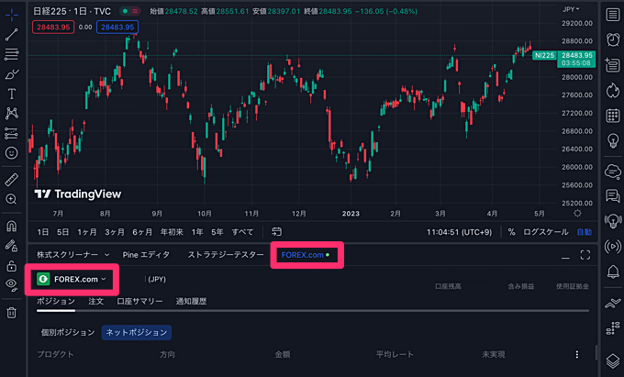Open the public chats cloud icon
This screenshot has height=377, width=624.
pos(613,172)
